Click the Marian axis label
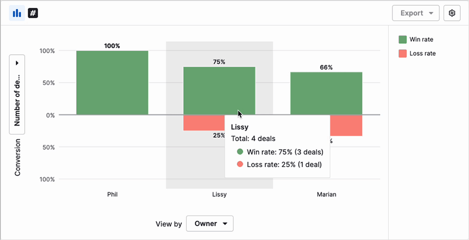 coord(326,195)
